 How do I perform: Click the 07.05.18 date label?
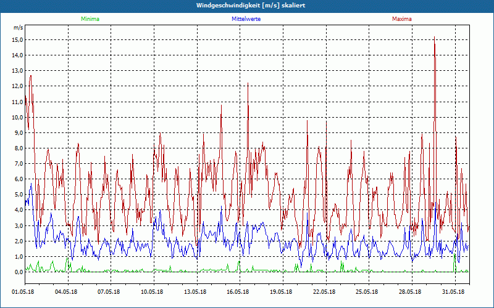pyautogui.click(x=109, y=292)
